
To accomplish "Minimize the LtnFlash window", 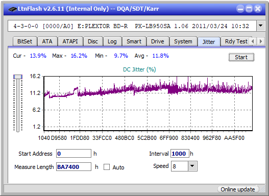I will (240, 9).
